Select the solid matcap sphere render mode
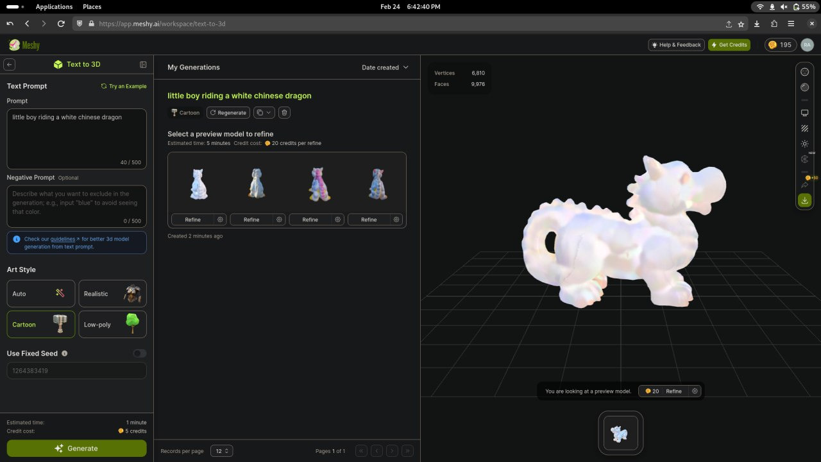Screen dimensions: 821x462 pos(805,87)
